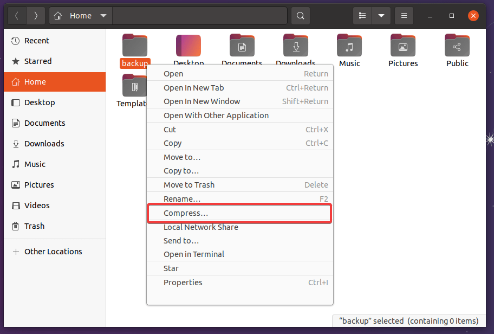Choose Open in Terminal from context menu
This screenshot has height=334, width=494.
[x=193, y=254]
